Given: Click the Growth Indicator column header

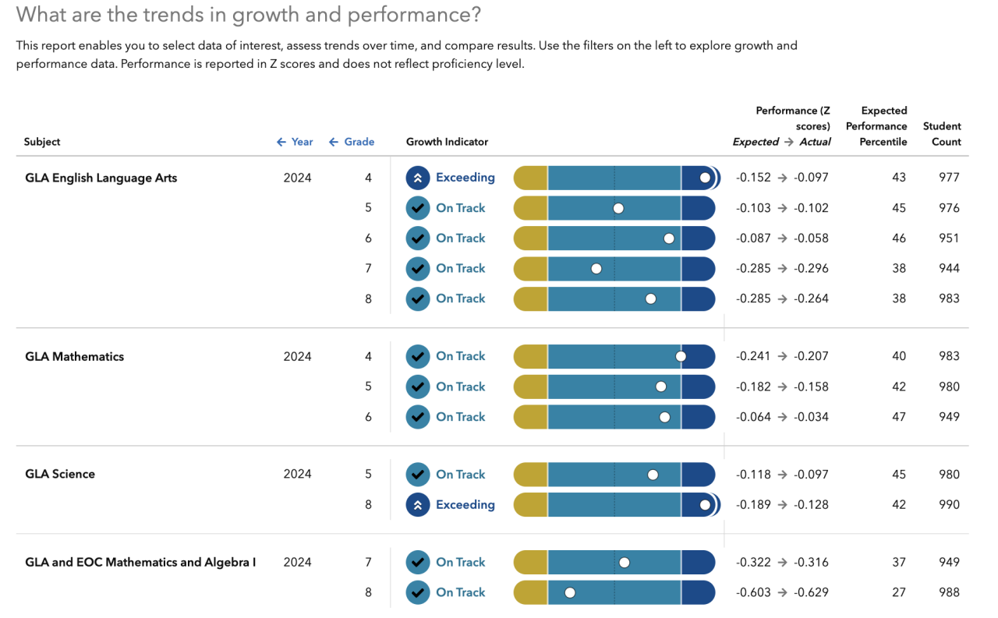Looking at the screenshot, I should click(x=447, y=142).
